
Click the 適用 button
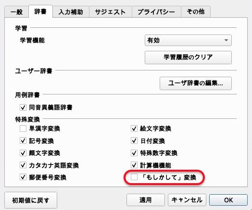145,200
